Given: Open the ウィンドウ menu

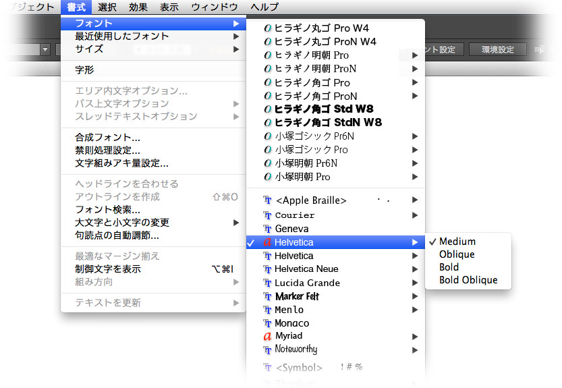Looking at the screenshot, I should tap(215, 7).
